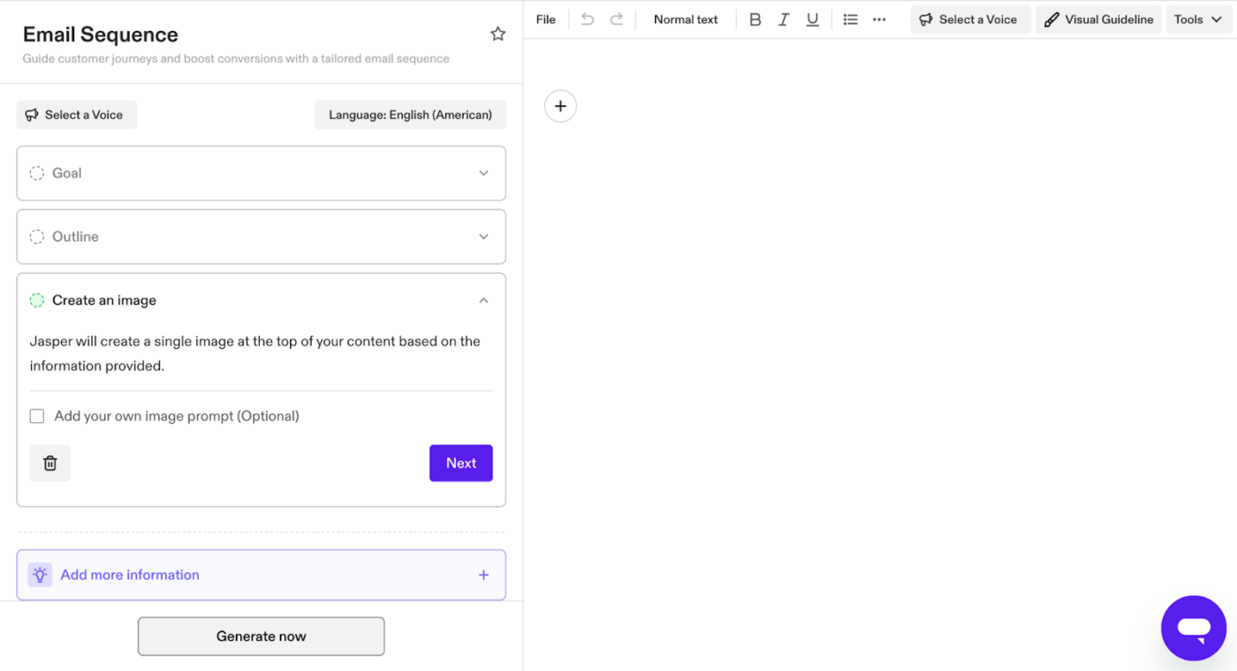Image resolution: width=1237 pixels, height=671 pixels.
Task: Click the Outline status circle indicator
Action: pyautogui.click(x=37, y=237)
